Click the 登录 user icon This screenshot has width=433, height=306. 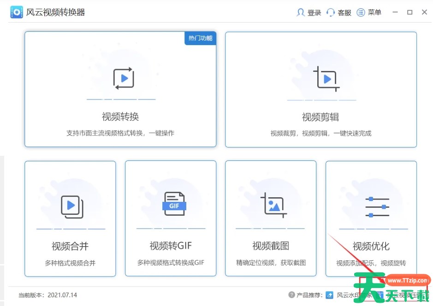coord(301,12)
